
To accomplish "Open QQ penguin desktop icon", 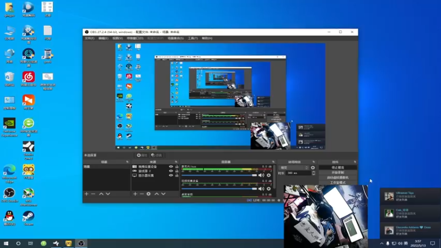I will pos(9,218).
